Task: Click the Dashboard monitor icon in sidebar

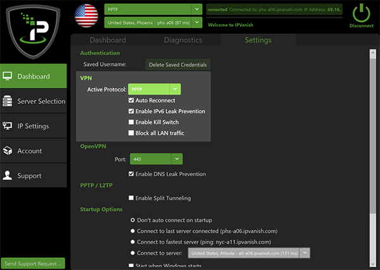Action: pyautogui.click(x=8, y=77)
